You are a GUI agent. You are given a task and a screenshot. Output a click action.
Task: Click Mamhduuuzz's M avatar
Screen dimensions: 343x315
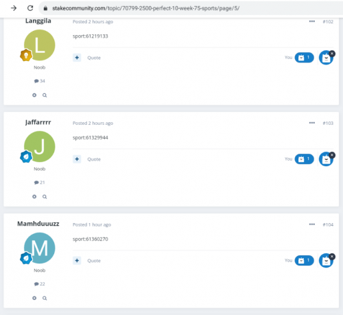click(x=40, y=248)
